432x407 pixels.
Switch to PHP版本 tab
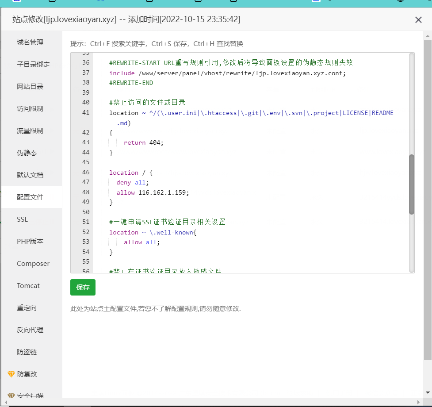[30, 242]
